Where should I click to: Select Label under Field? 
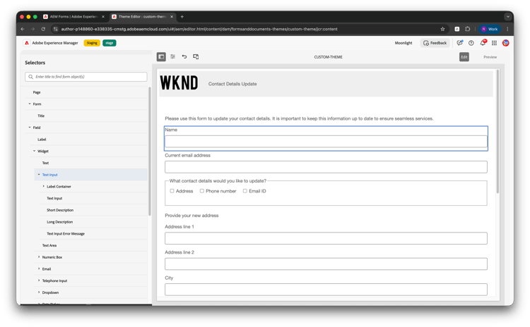(x=42, y=140)
